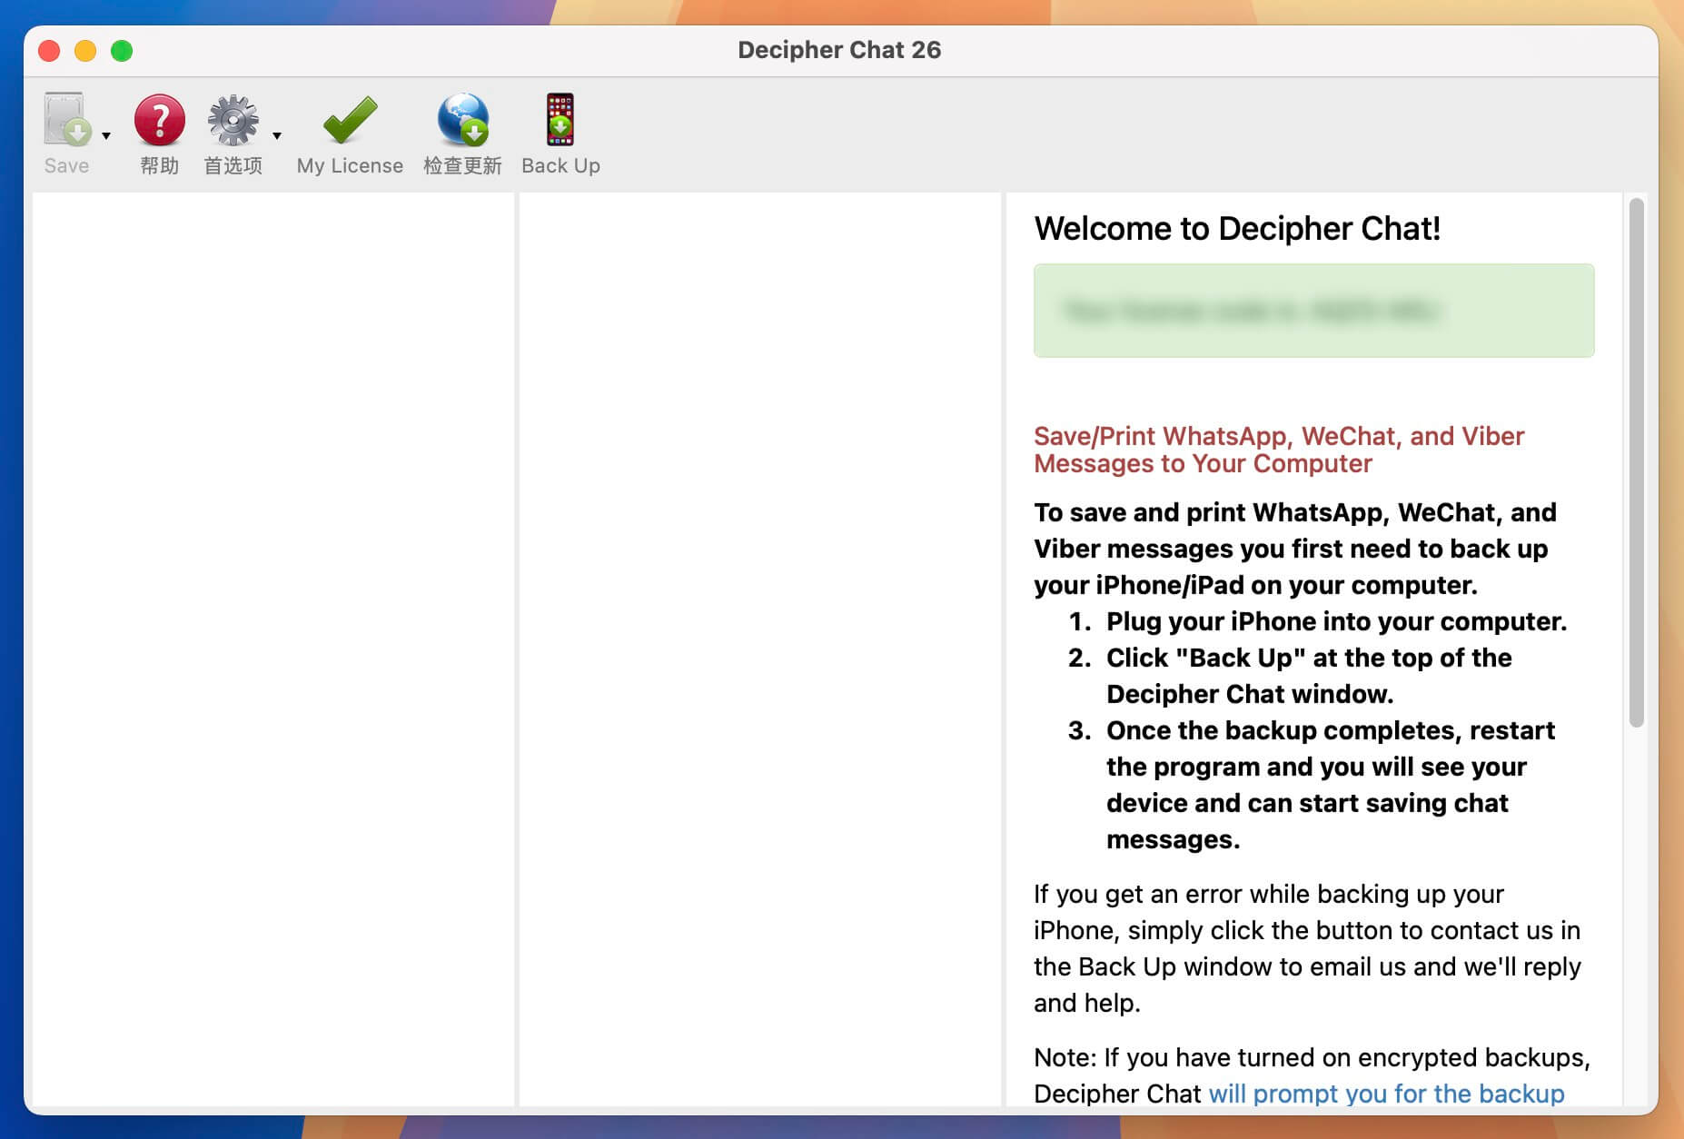This screenshot has height=1139, width=1684.
Task: Open the Save dropdown arrow
Action: pos(106,135)
